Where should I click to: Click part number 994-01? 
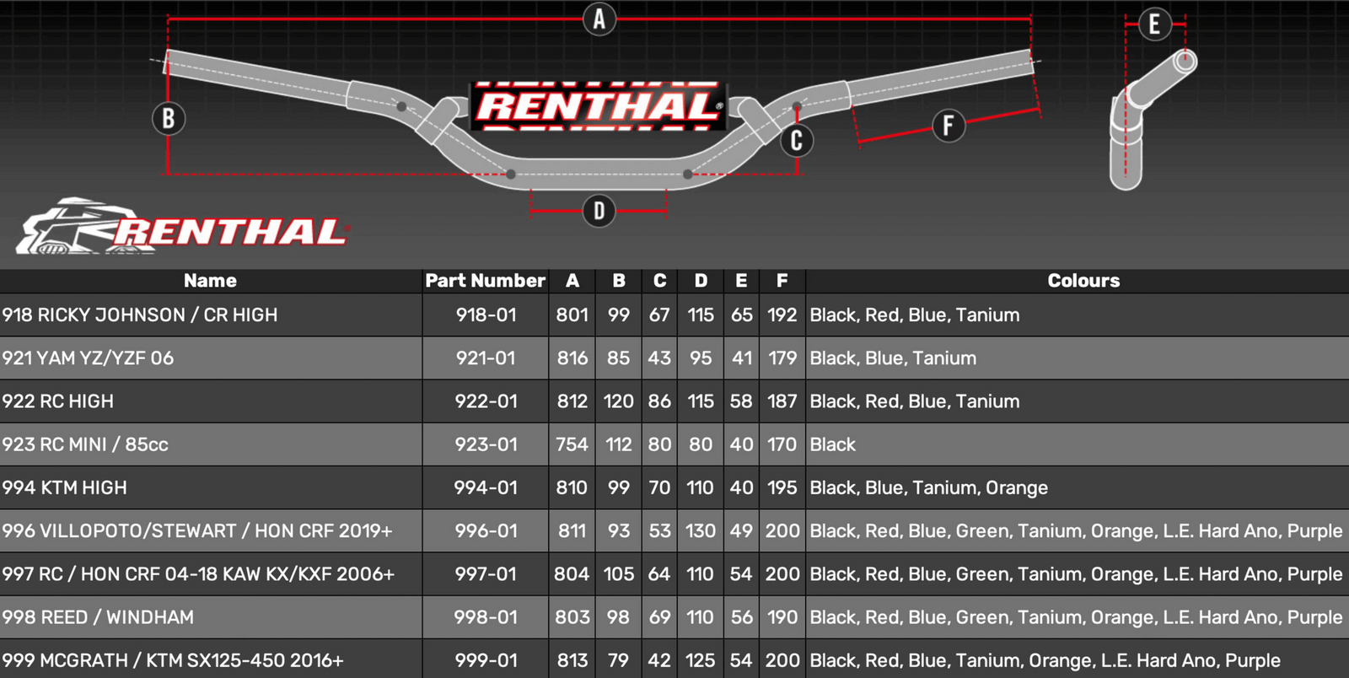486,487
